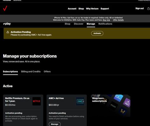Open the Support menu

tap(105, 9)
